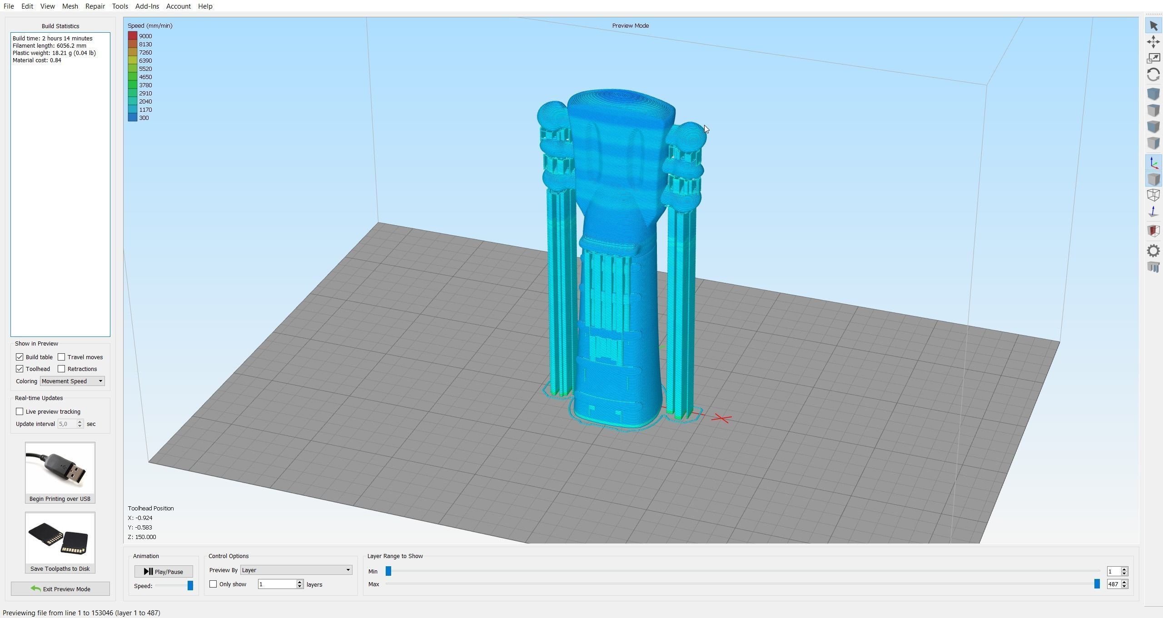Enable the Retractions checkbox

pyautogui.click(x=61, y=369)
